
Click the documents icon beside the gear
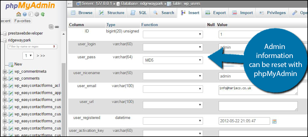(31, 14)
